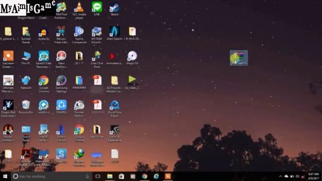Open File Explorer from the taskbar
The height and width of the screenshot is (181, 322).
point(110,176)
